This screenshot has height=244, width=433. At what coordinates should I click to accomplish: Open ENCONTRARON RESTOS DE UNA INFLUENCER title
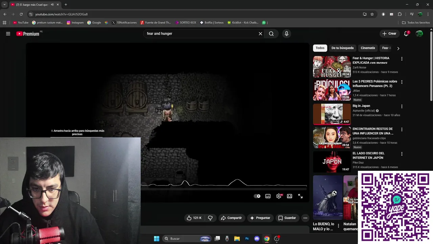coord(373,131)
